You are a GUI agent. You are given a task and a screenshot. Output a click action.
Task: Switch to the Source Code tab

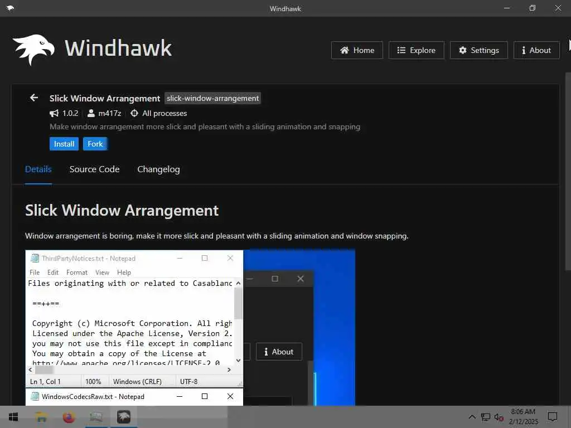coord(94,169)
